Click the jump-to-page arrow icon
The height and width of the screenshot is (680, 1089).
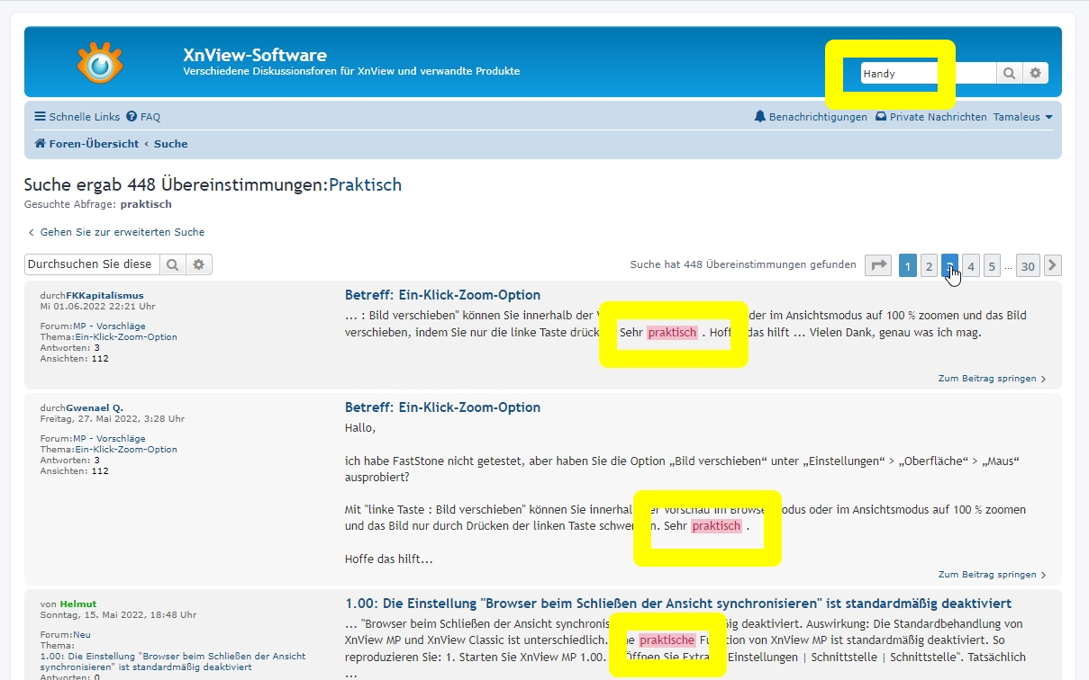878,265
